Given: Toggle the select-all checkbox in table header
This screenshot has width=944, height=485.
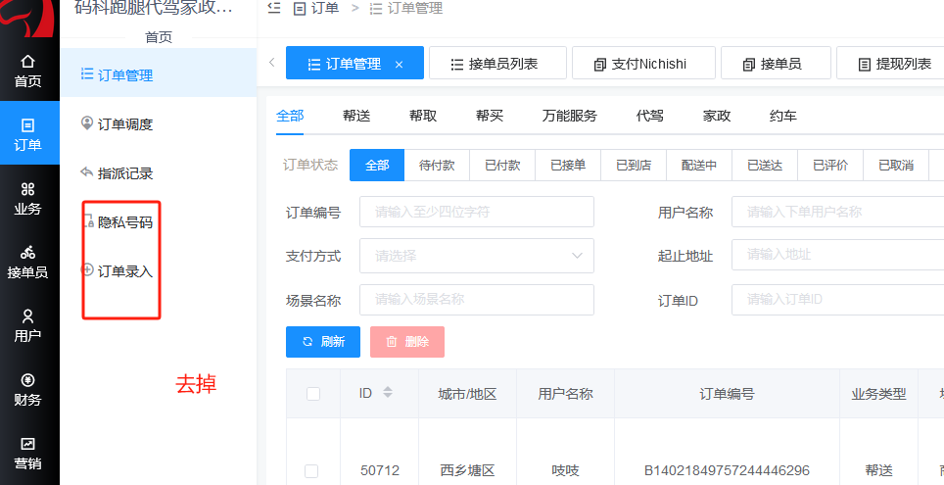Looking at the screenshot, I should (313, 394).
